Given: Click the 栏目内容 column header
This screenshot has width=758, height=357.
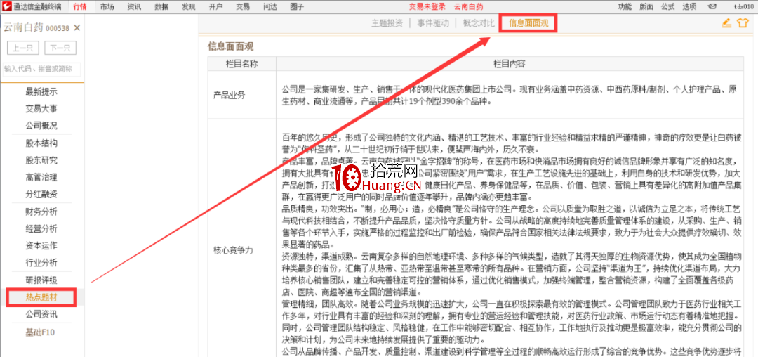Looking at the screenshot, I should [510, 64].
